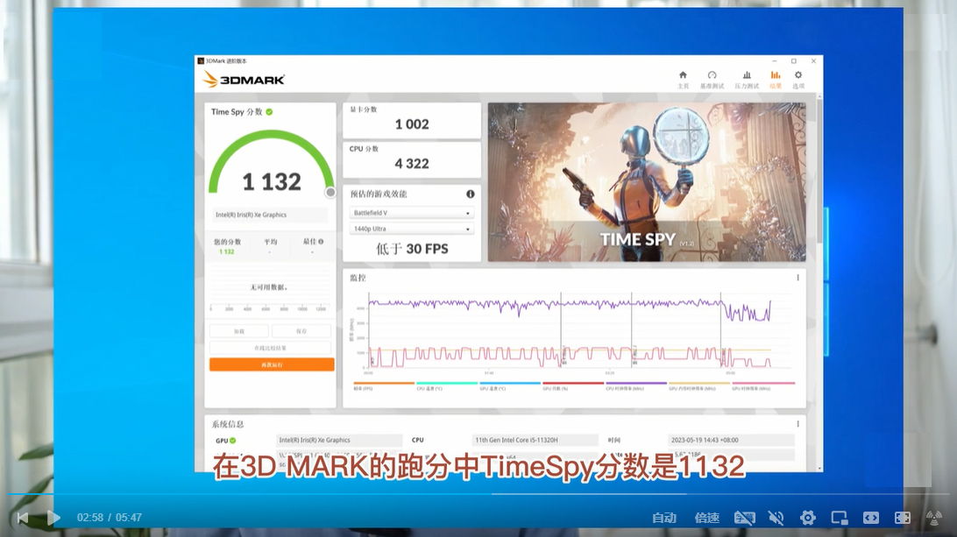Minimize the 3DMark window
This screenshot has width=957, height=537.
pyautogui.click(x=774, y=61)
